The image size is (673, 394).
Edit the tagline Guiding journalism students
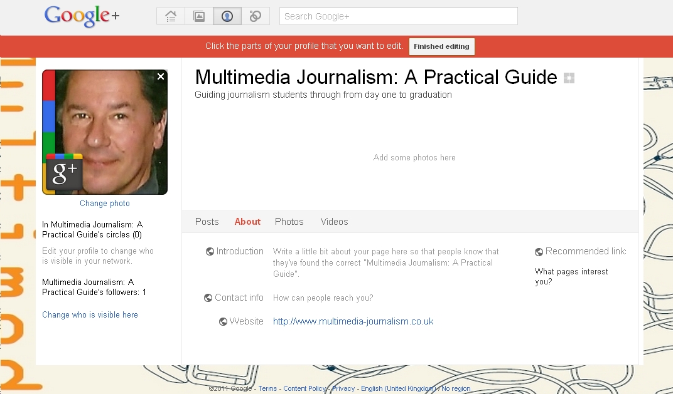[x=323, y=95]
